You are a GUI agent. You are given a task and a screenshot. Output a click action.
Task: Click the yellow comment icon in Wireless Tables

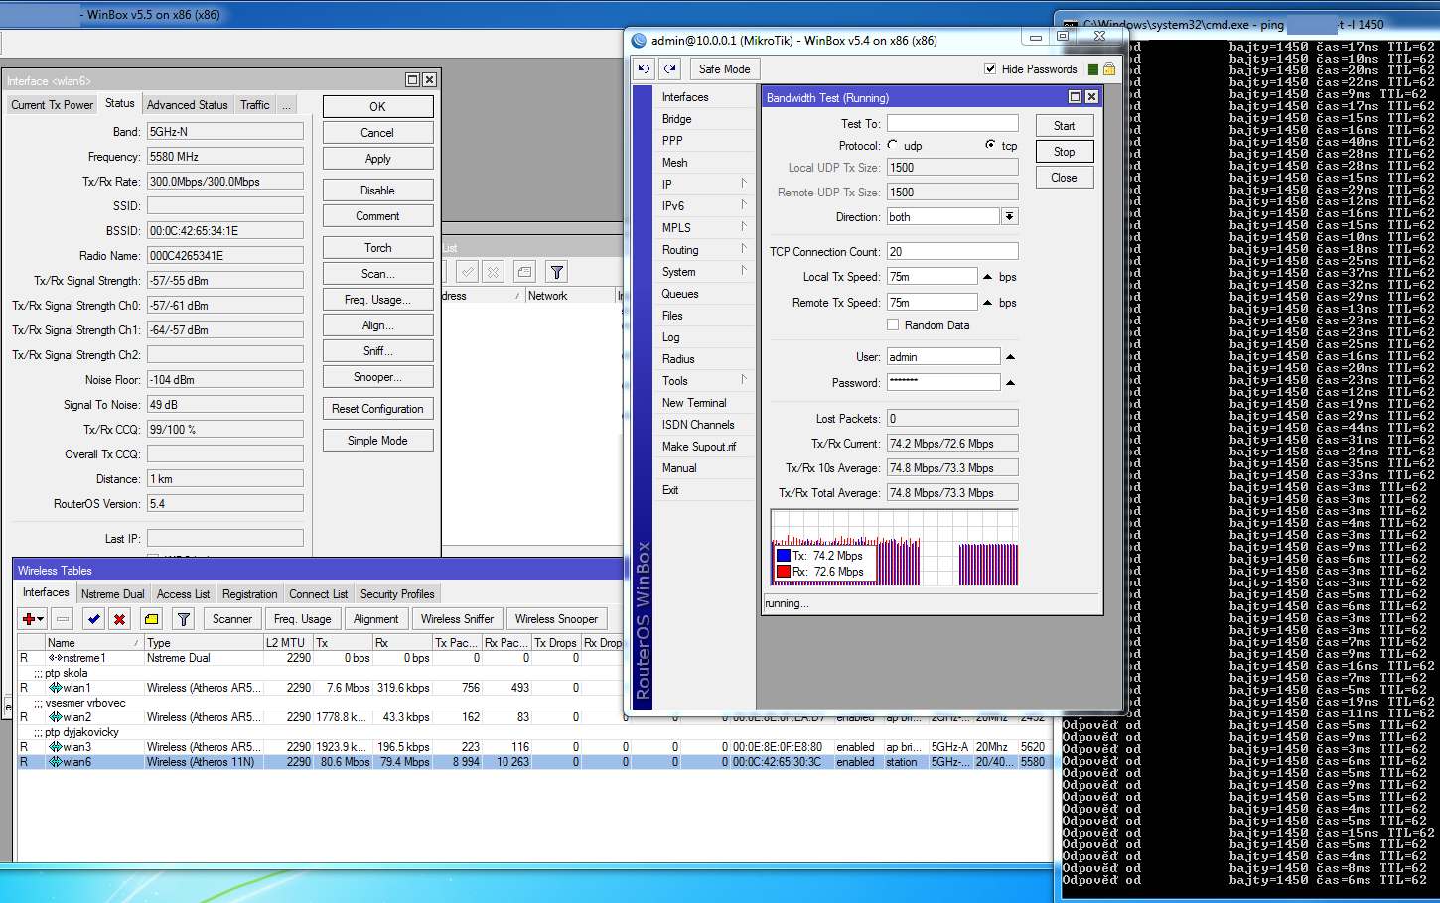point(151,619)
